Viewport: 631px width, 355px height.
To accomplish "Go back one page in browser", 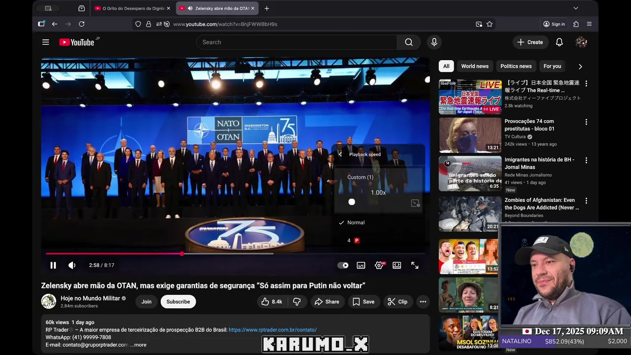I will coord(55,24).
